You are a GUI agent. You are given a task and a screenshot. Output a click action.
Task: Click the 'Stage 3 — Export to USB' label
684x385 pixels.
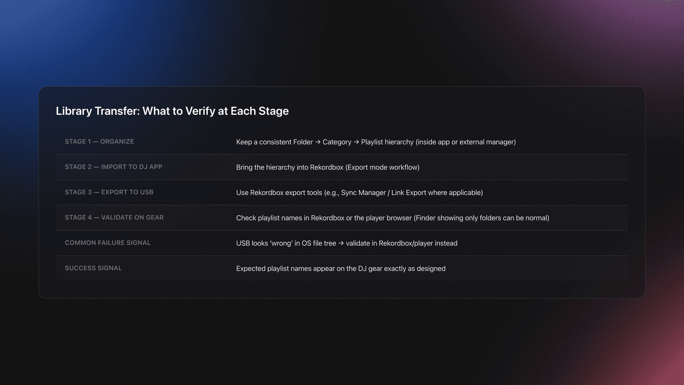pyautogui.click(x=109, y=192)
